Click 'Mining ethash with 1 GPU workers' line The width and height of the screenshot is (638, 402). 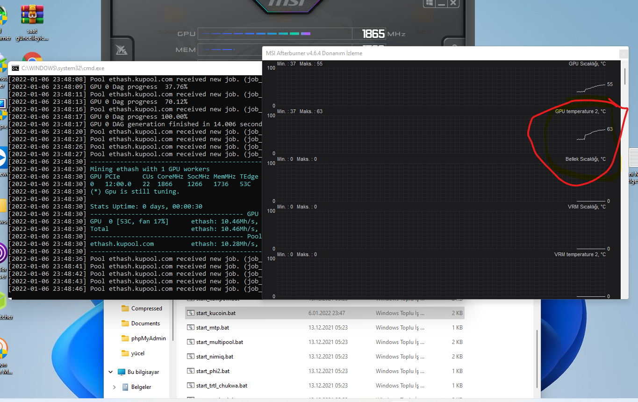click(150, 169)
